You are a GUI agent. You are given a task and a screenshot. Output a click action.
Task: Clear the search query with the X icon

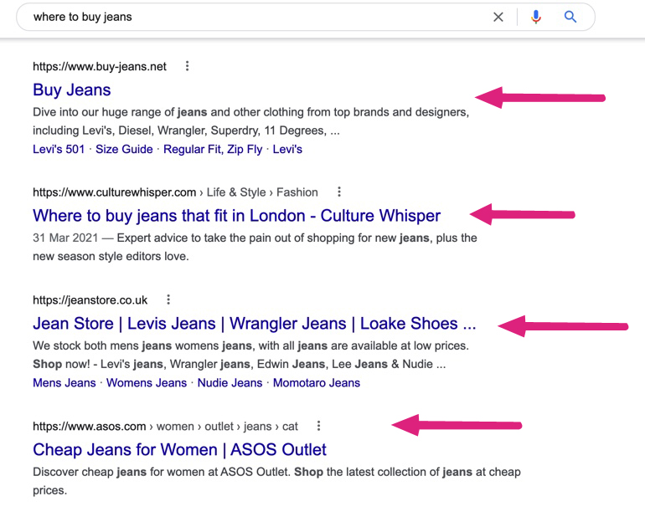coord(498,18)
